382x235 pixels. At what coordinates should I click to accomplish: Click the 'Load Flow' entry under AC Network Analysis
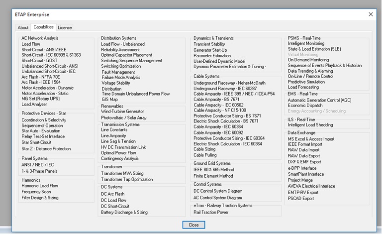coord(31,44)
